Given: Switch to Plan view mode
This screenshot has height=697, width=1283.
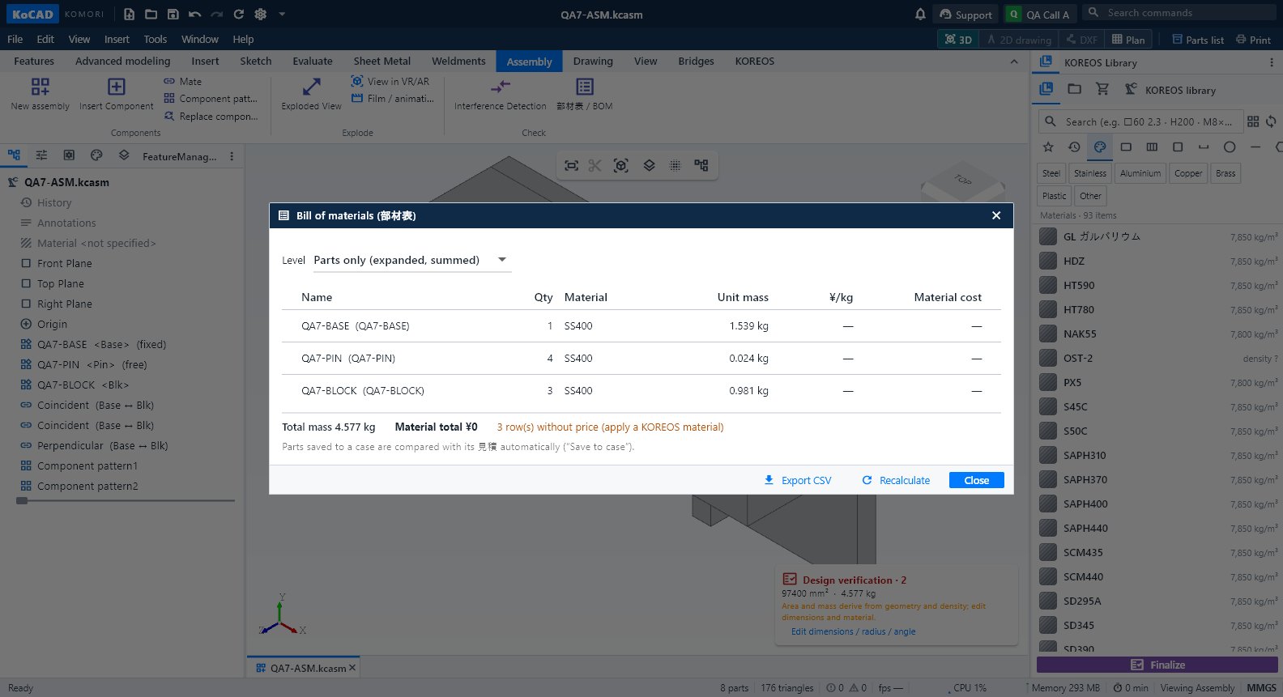Looking at the screenshot, I should click(x=1128, y=40).
